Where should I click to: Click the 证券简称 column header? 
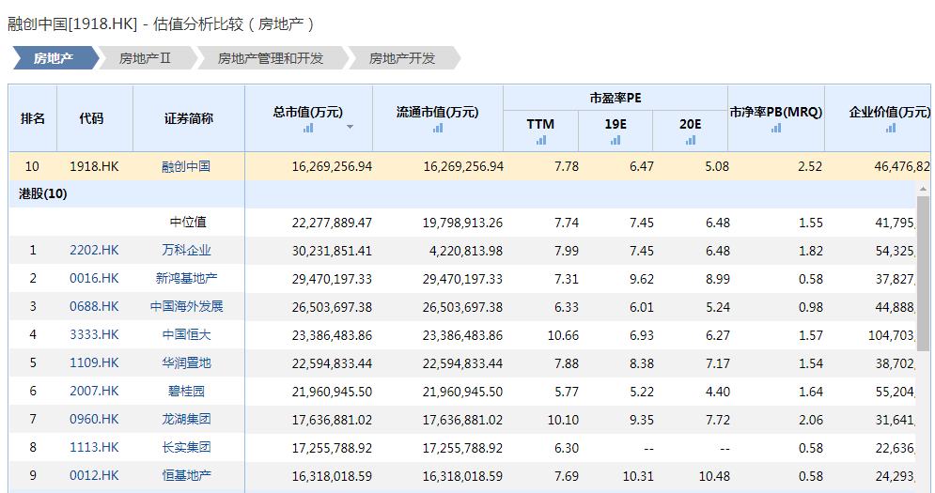click(189, 118)
